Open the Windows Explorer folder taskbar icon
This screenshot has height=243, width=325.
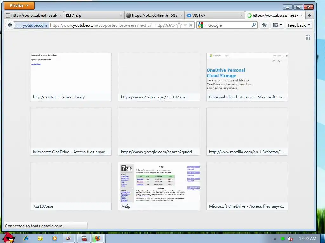(x=40, y=238)
